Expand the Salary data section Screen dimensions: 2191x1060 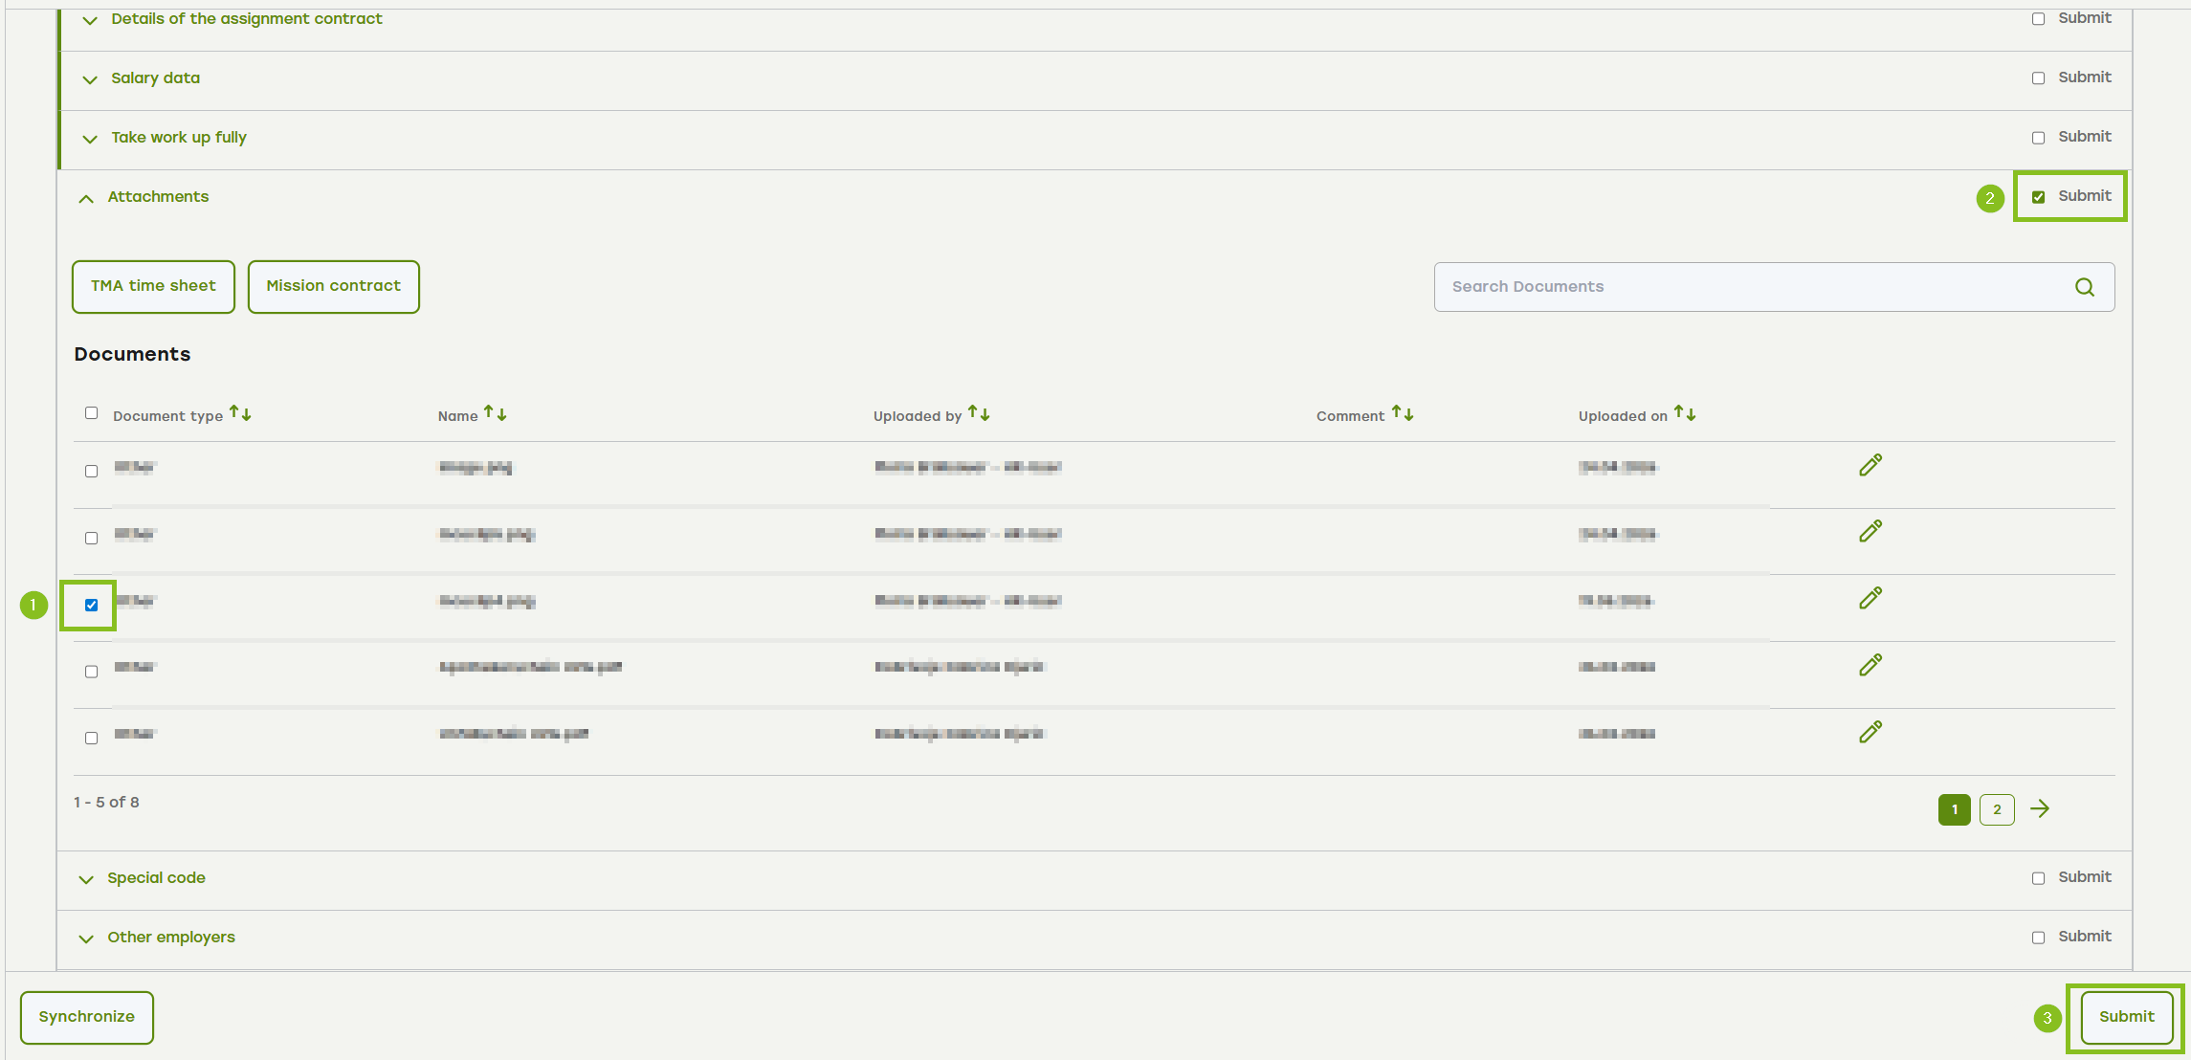click(90, 79)
